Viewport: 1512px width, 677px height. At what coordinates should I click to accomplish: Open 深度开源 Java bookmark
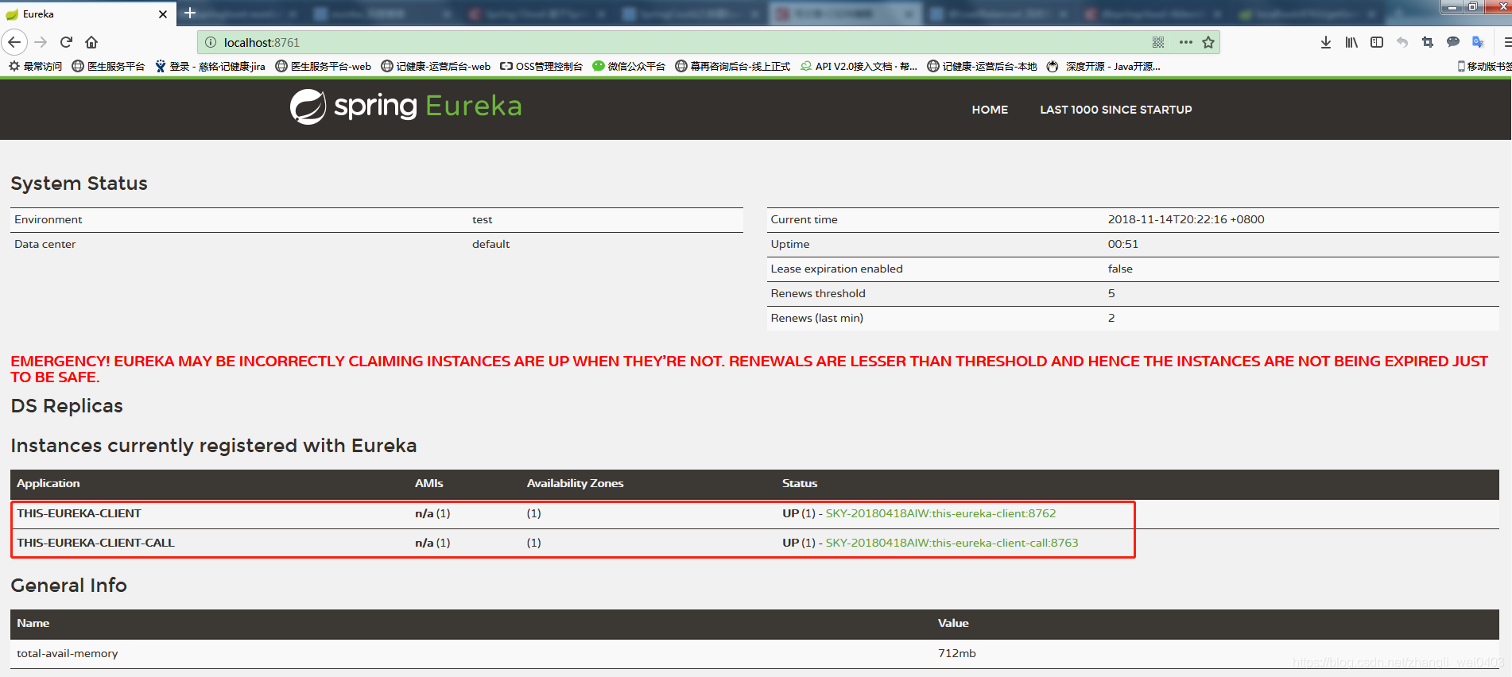tap(1103, 67)
